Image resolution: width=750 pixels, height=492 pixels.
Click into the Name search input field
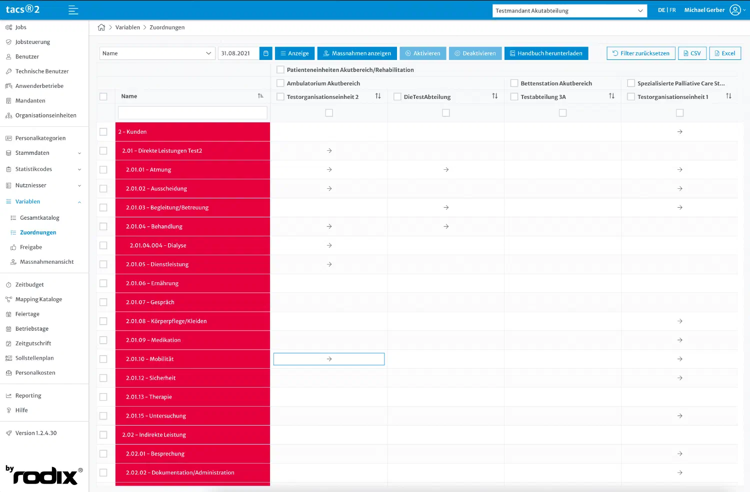coord(192,113)
